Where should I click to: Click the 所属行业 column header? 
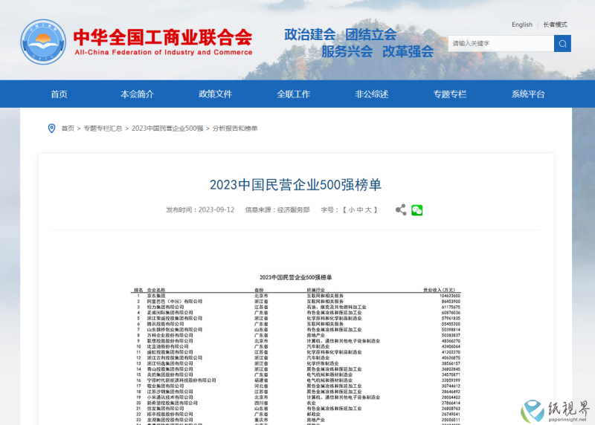click(315, 290)
